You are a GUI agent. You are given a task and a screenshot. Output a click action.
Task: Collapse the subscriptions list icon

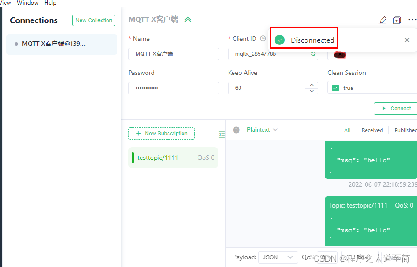[222, 134]
